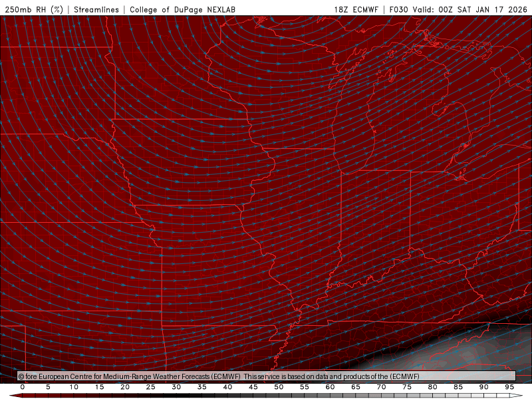The image size is (532, 399).
Task: Click the colorbar label "45"
Action: click(x=253, y=387)
